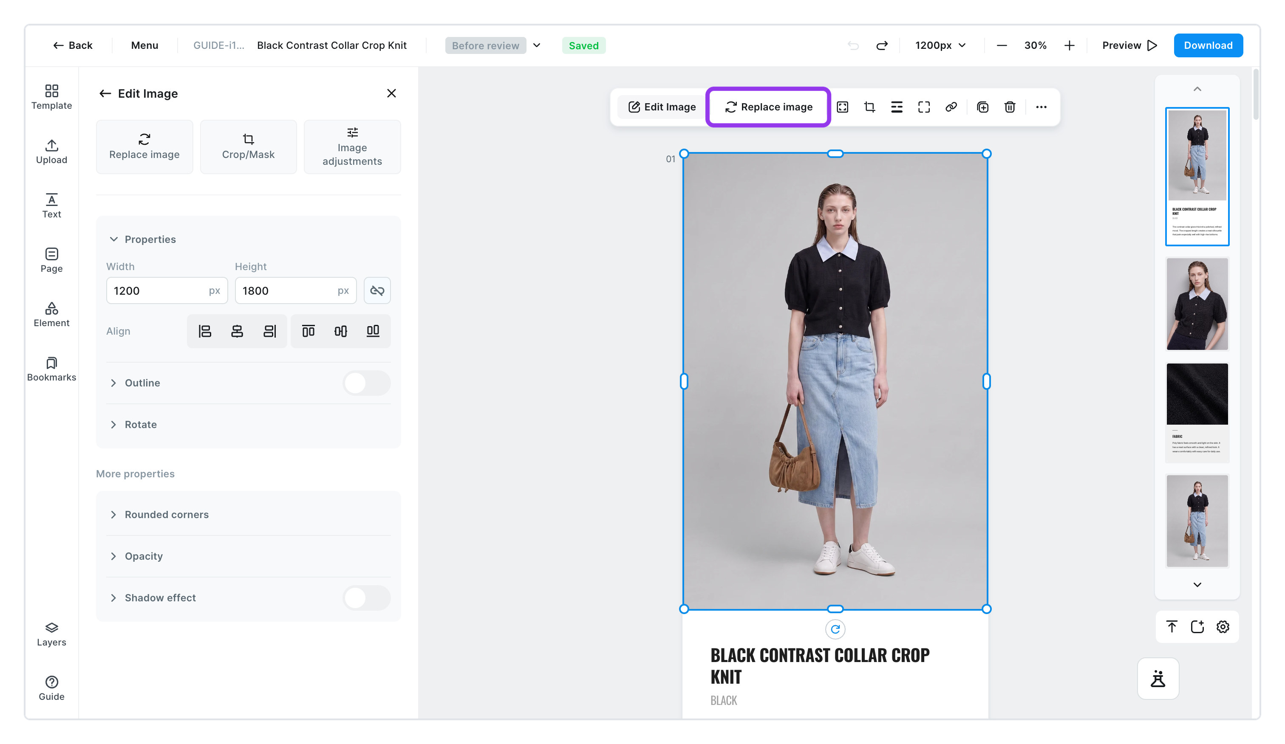Open the Element panel
The width and height of the screenshot is (1285, 744).
click(x=51, y=314)
